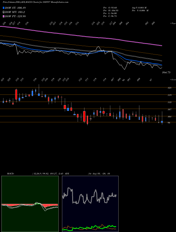Select the DOW ST: 100.19 label
Screen dimensions: 176x232
(x=15, y=8)
